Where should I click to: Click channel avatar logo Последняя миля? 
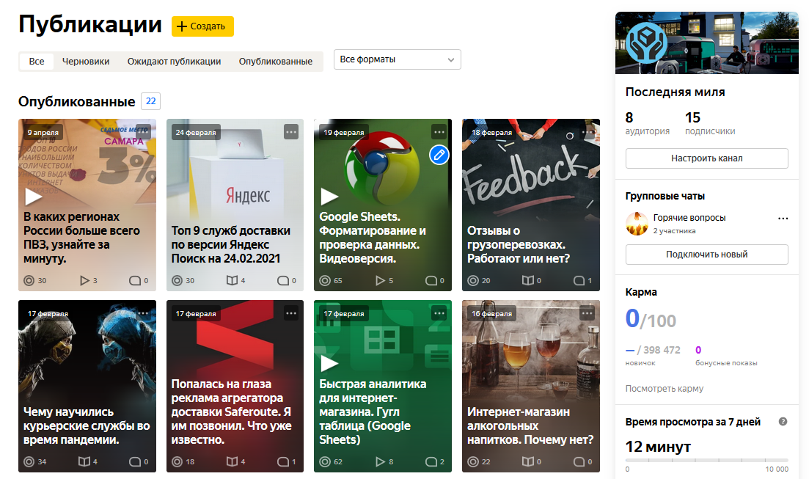[646, 43]
